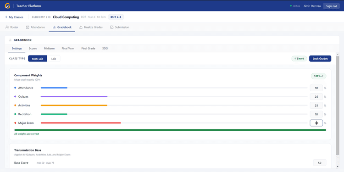Click the Attendance blue weight slider

[174, 88]
